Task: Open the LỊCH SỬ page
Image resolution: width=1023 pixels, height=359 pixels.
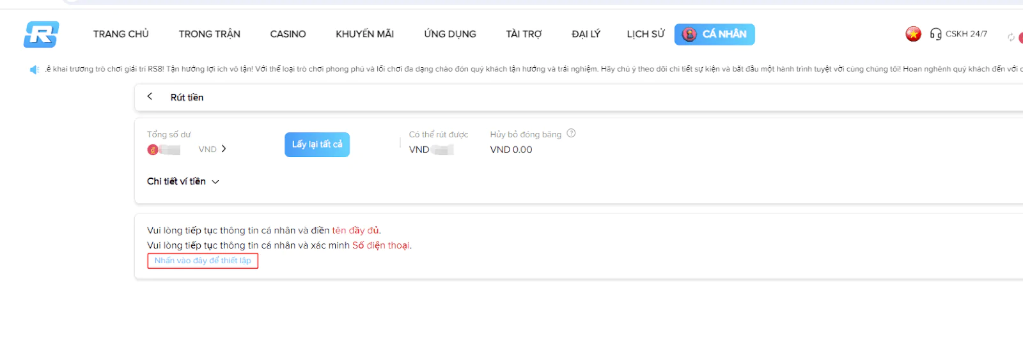Action: (x=645, y=34)
